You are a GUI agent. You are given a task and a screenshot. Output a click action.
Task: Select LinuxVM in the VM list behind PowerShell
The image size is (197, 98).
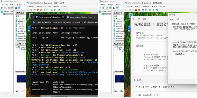pyautogui.click(x=21, y=26)
